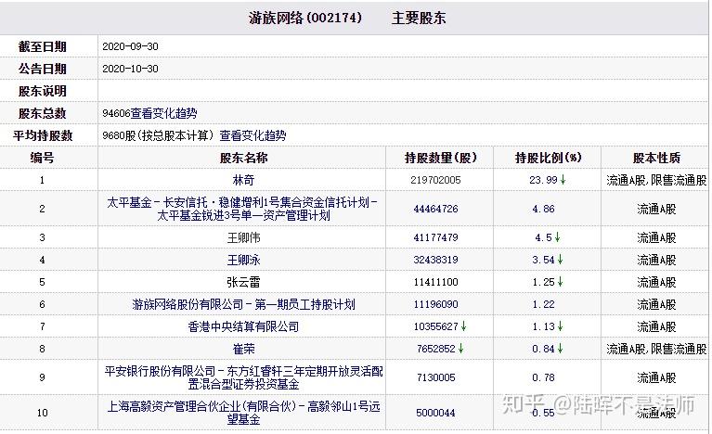Click the 股东总数 label
712x434 pixels.
point(42,113)
